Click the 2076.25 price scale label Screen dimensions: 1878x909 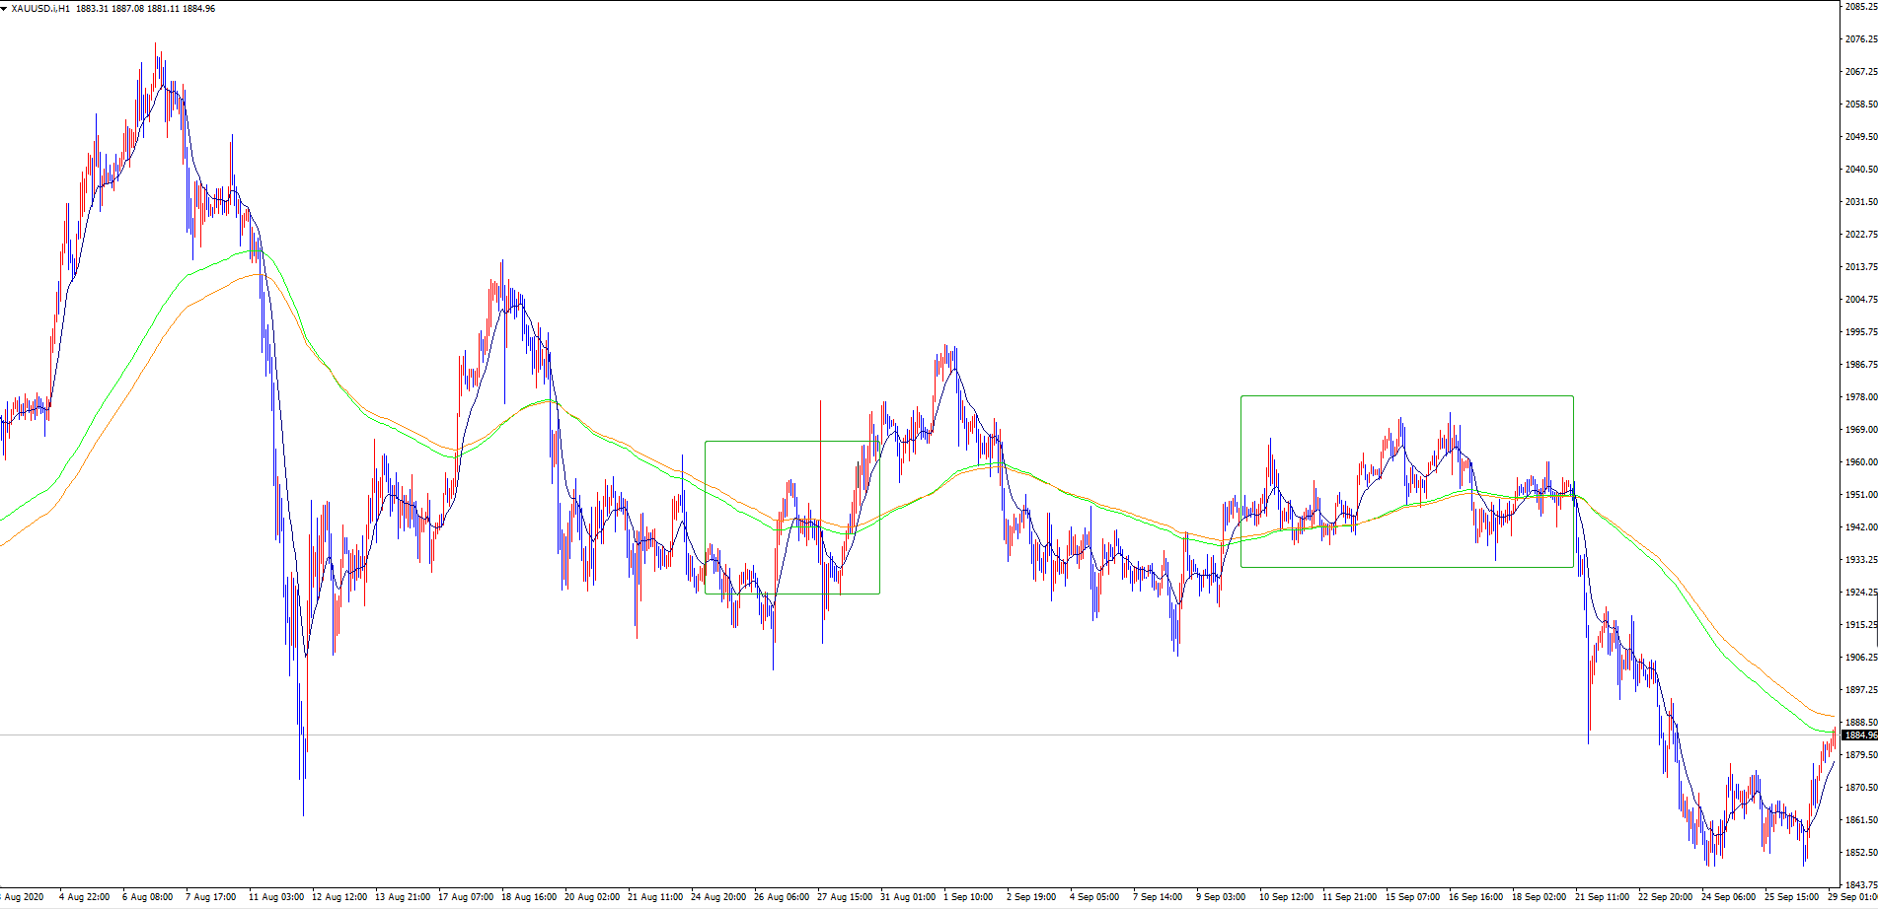point(1859,39)
